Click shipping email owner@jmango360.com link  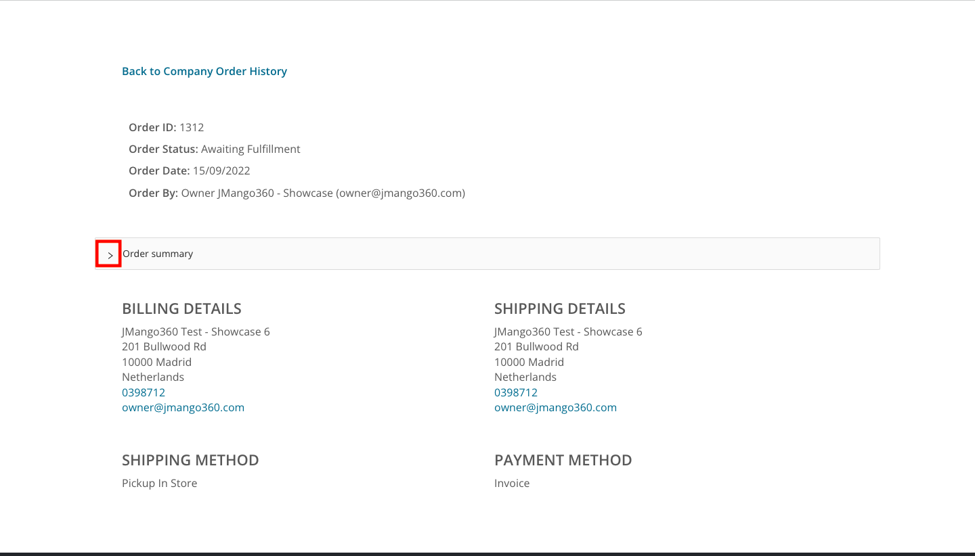click(x=555, y=407)
